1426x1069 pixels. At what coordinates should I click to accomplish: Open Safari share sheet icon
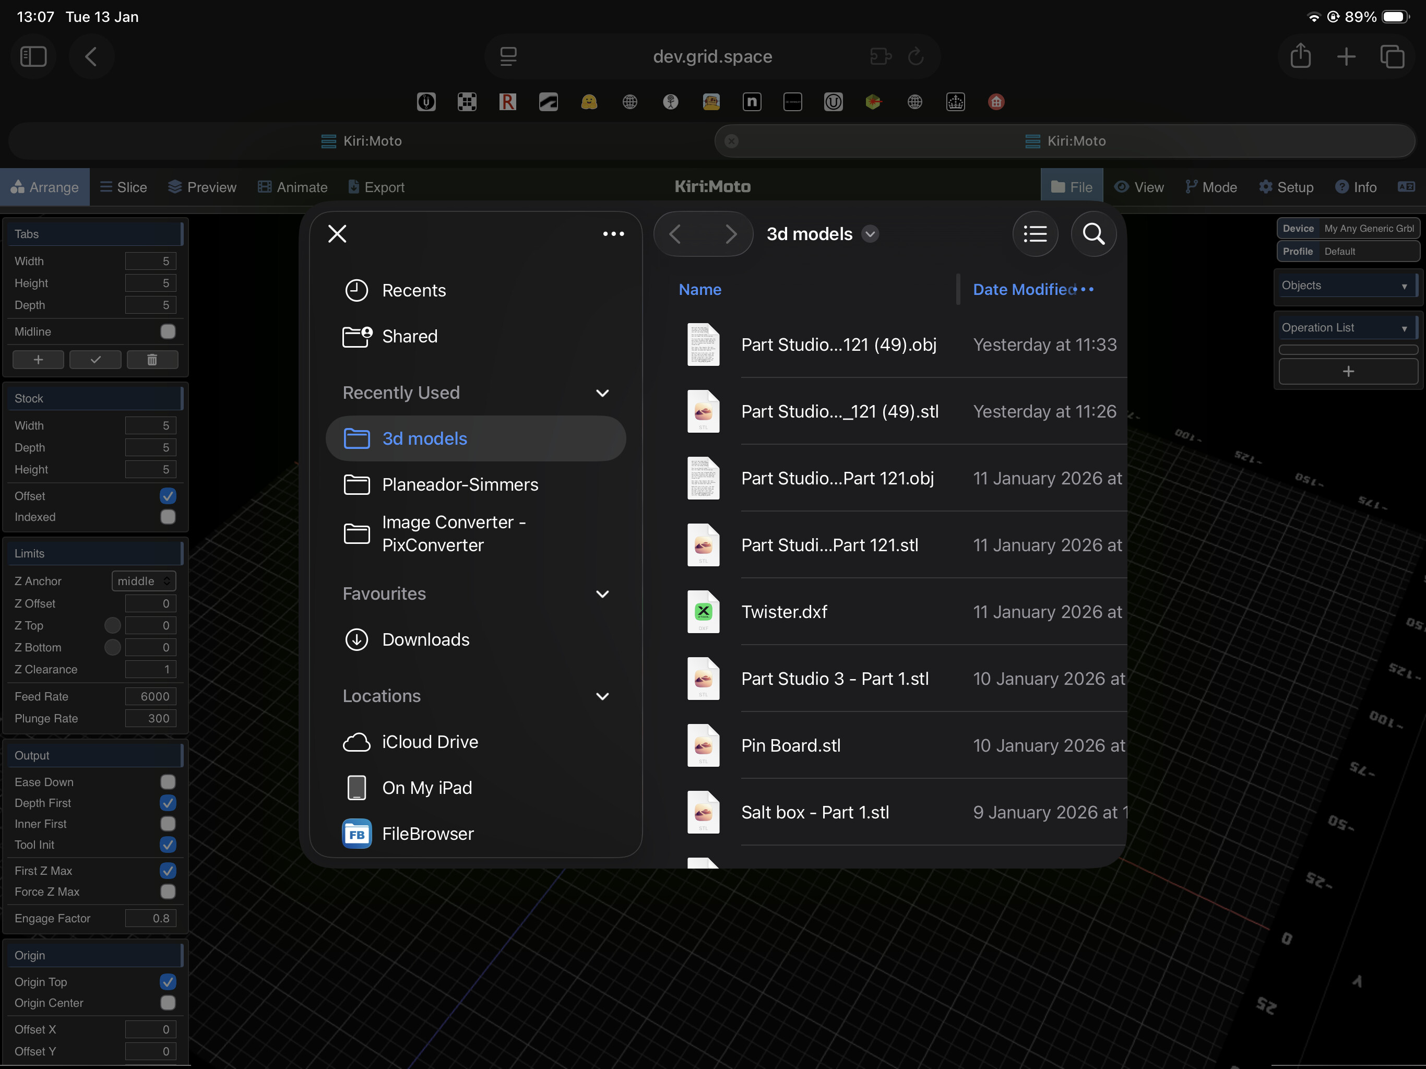(x=1300, y=57)
